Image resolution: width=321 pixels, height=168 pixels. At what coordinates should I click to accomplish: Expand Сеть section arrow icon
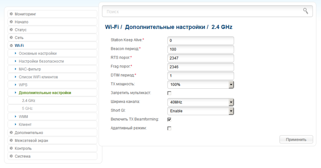coord(11,37)
